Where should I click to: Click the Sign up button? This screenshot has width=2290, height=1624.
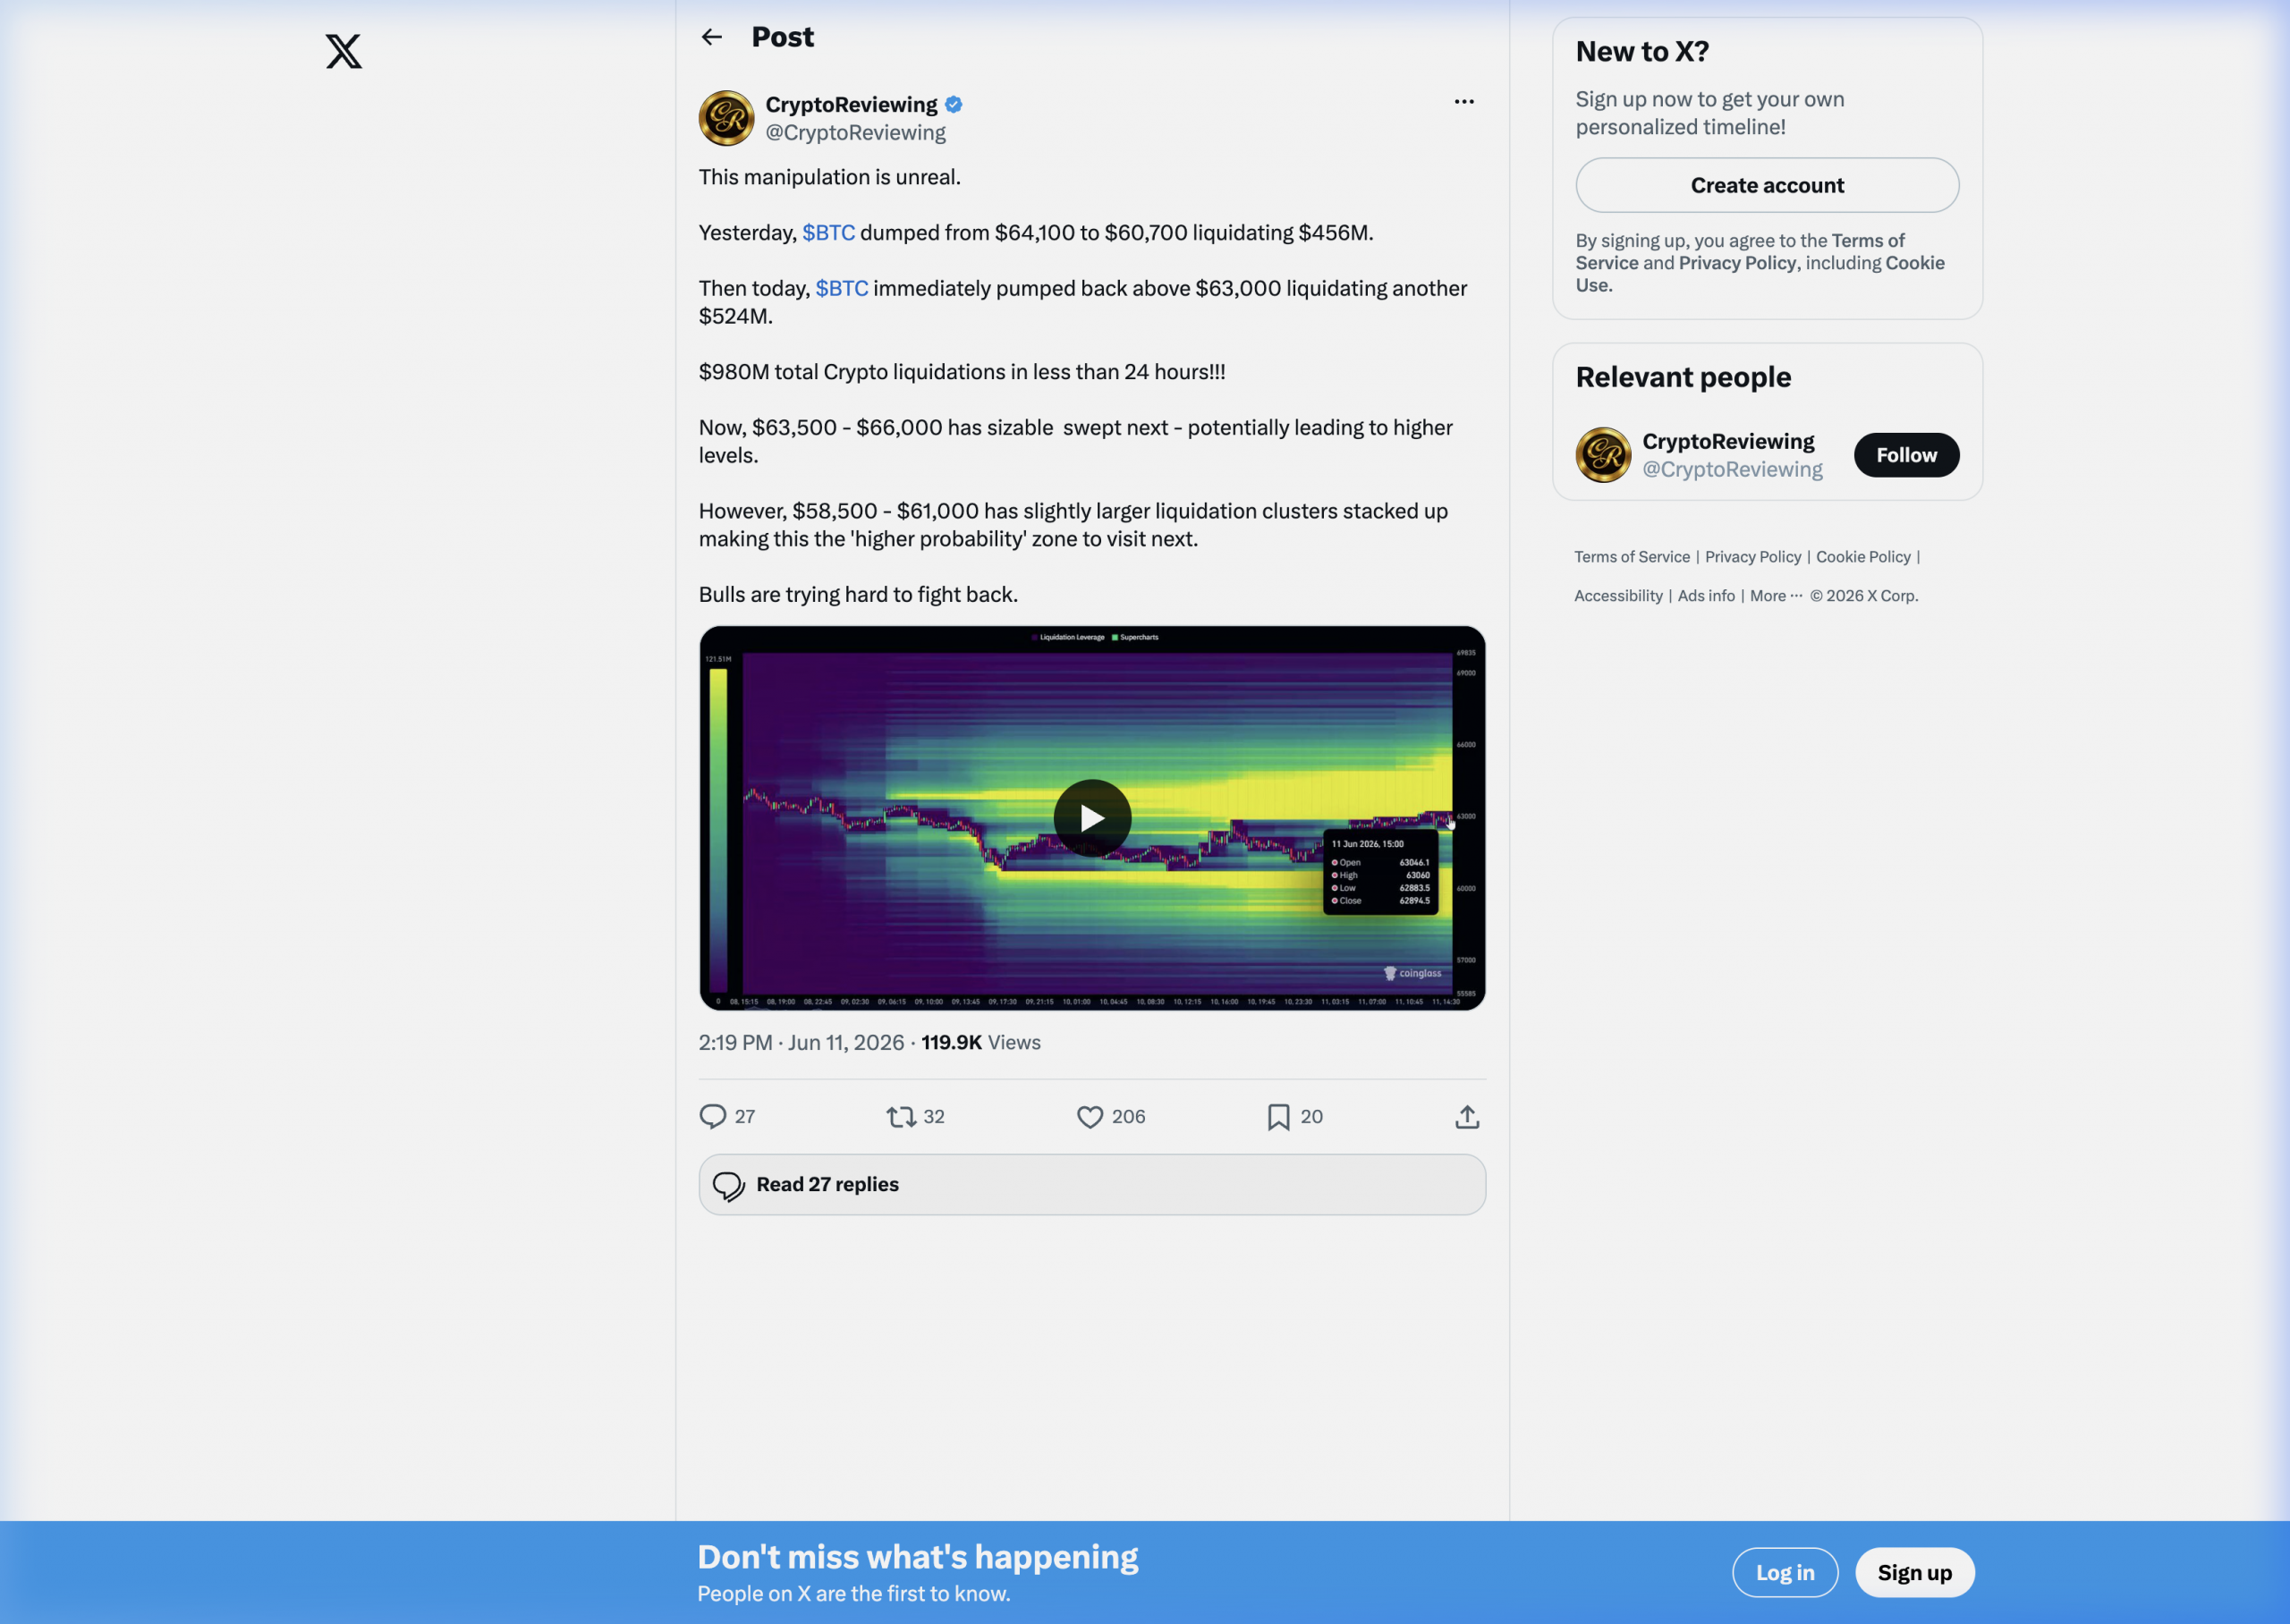1913,1572
